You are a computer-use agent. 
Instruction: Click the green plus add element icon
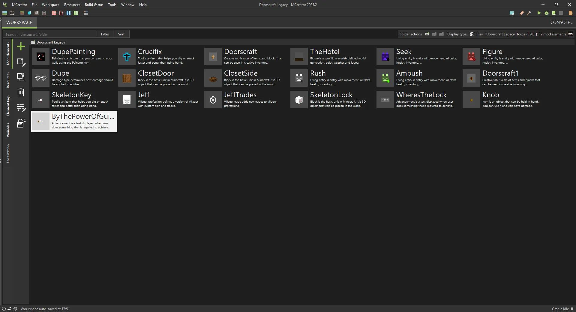(x=21, y=46)
